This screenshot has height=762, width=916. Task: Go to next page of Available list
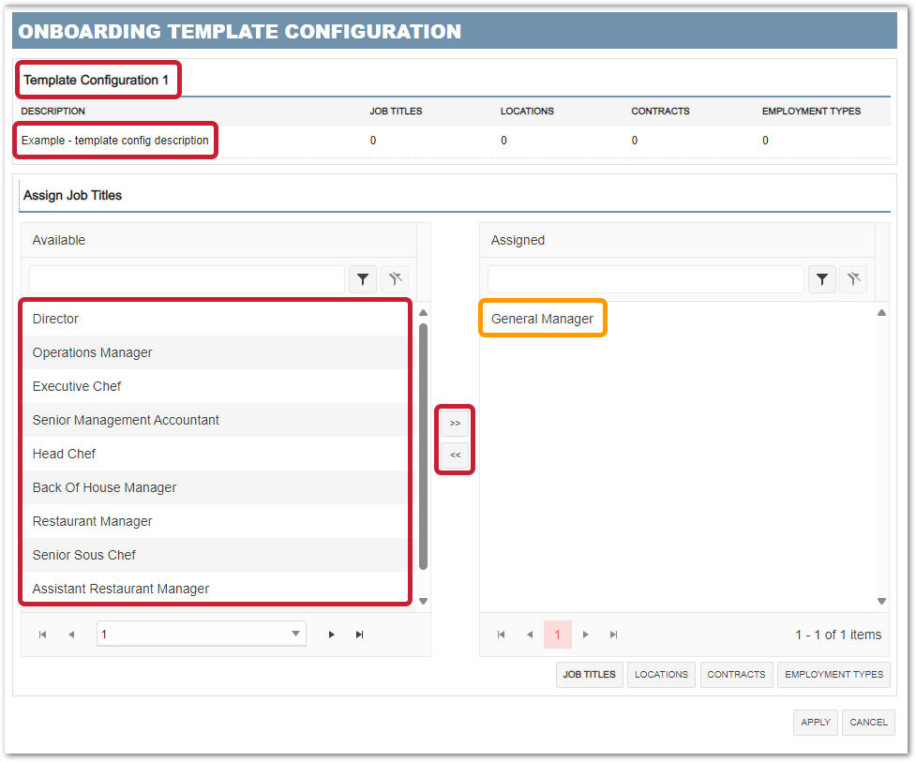point(332,634)
